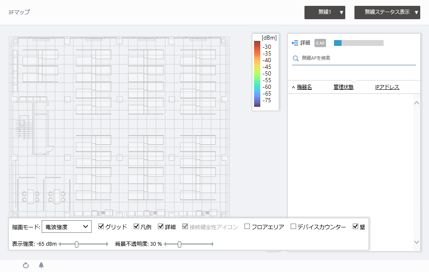The width and height of the screenshot is (429, 272).
Task: Enable the デバイスカウンター checkbox
Action: (293, 226)
